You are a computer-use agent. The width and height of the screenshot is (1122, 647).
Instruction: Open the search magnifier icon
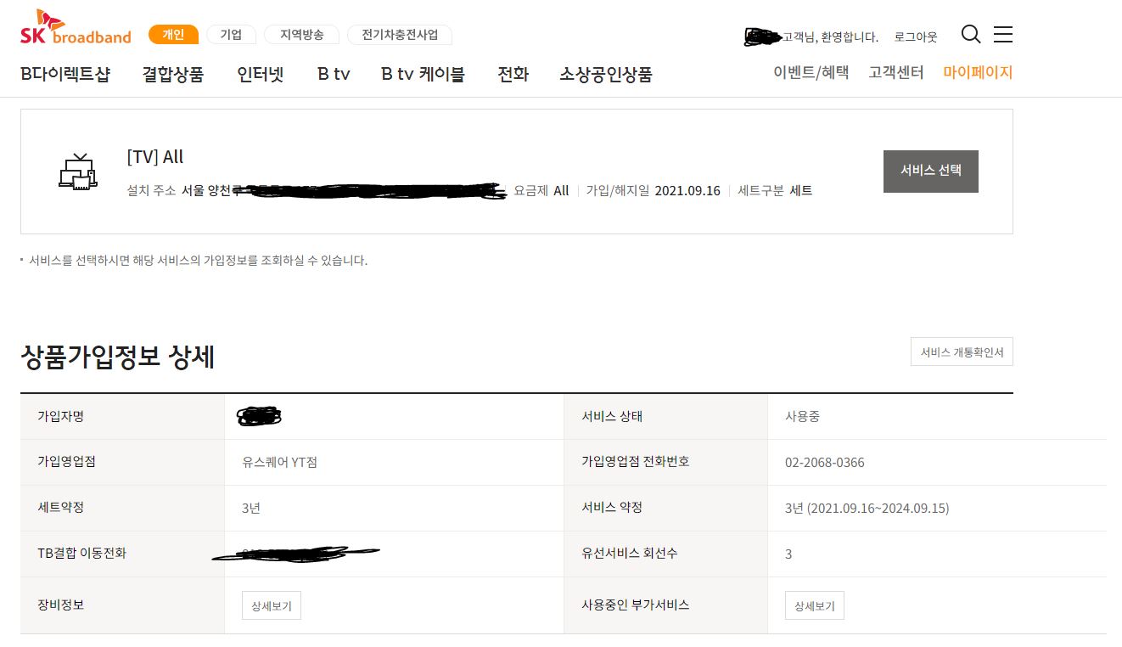coord(970,34)
